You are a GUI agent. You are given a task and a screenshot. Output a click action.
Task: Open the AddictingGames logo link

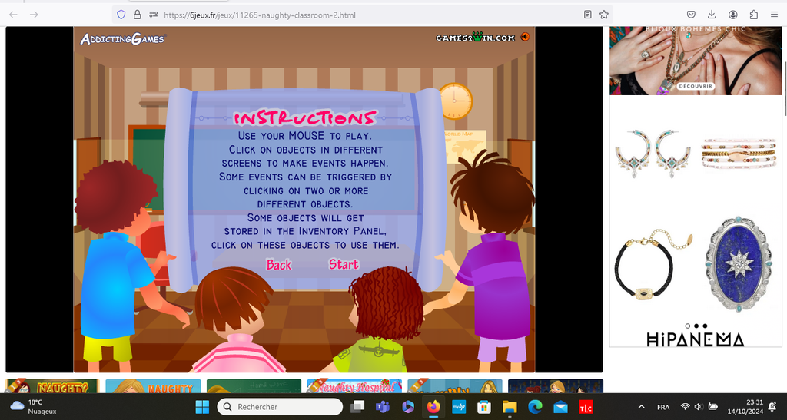coord(122,38)
